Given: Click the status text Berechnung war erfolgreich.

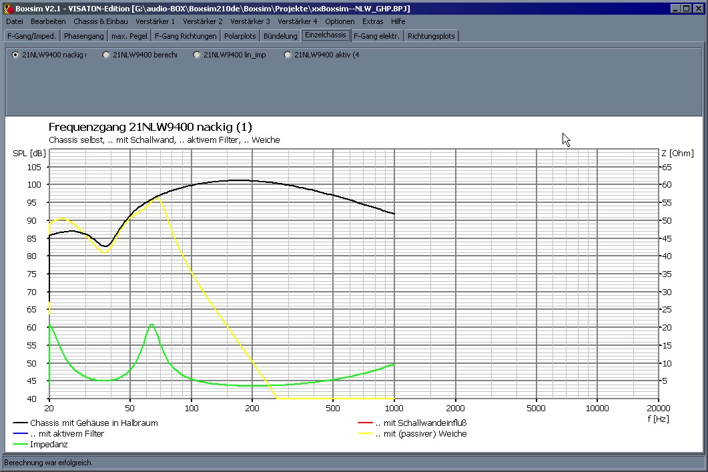Looking at the screenshot, I should [48, 463].
